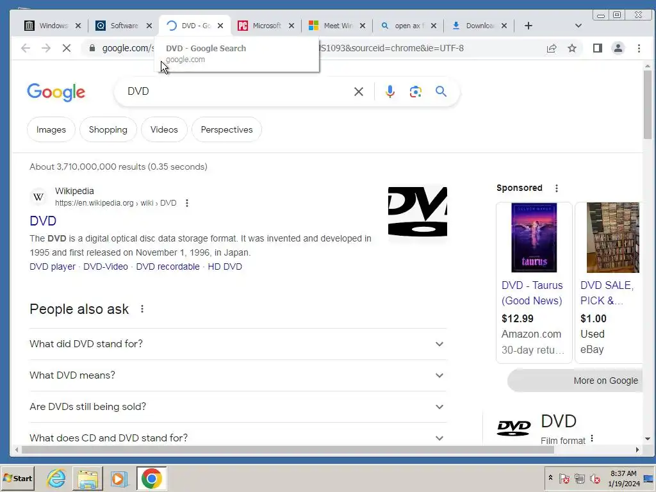Expand 'What does CD and DVD stand for?'
Screen dimensions: 656x492
[x=238, y=438]
